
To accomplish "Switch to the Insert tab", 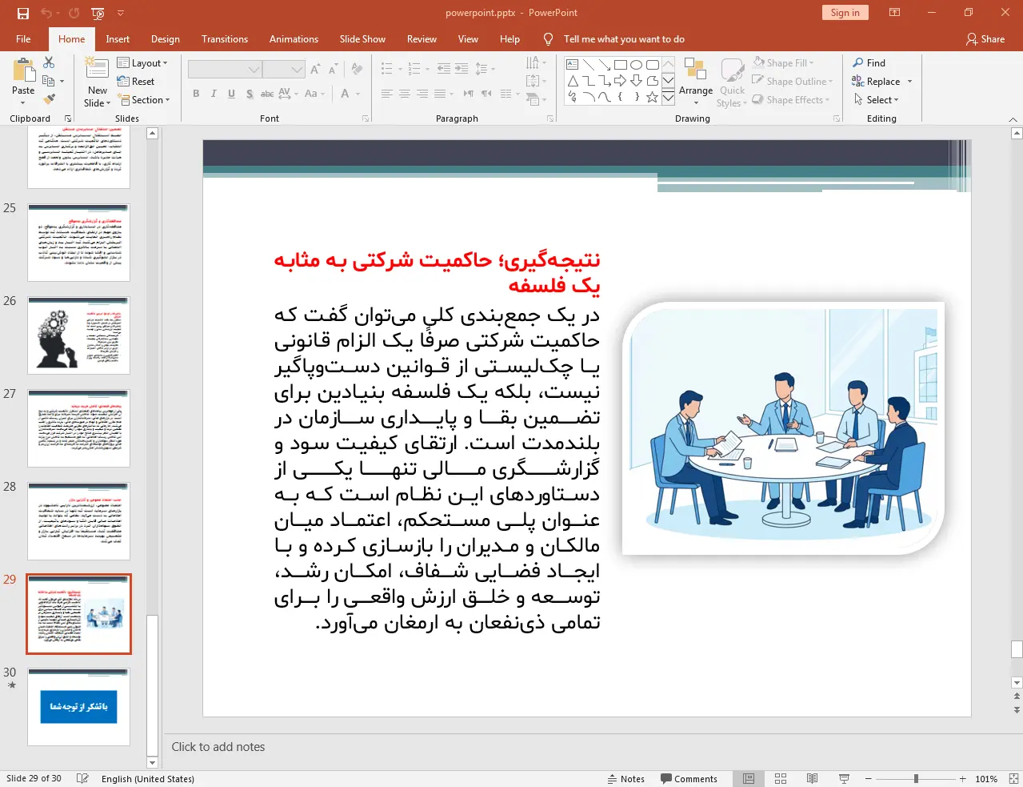I will 118,39.
